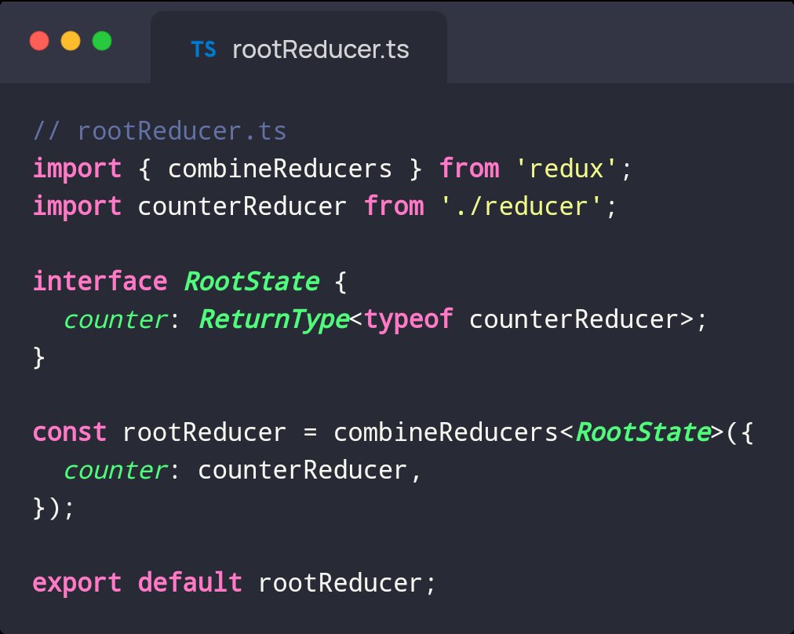794x634 pixels.
Task: Click 'RootState' generic in combineReducers call
Action: pyautogui.click(x=643, y=432)
